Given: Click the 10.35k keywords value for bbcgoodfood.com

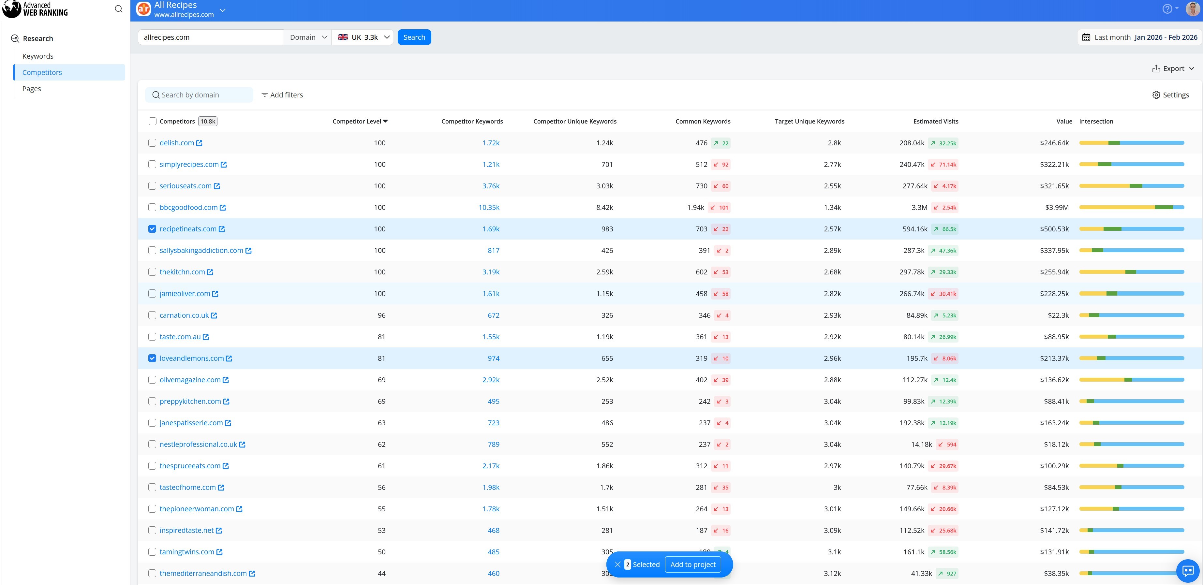Looking at the screenshot, I should (489, 207).
